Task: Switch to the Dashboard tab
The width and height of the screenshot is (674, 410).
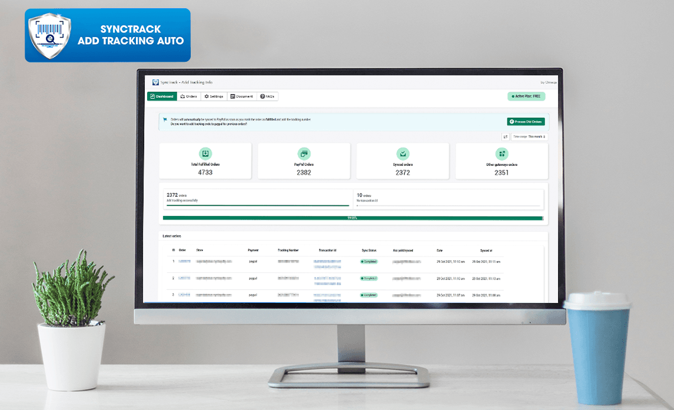Action: pos(162,96)
